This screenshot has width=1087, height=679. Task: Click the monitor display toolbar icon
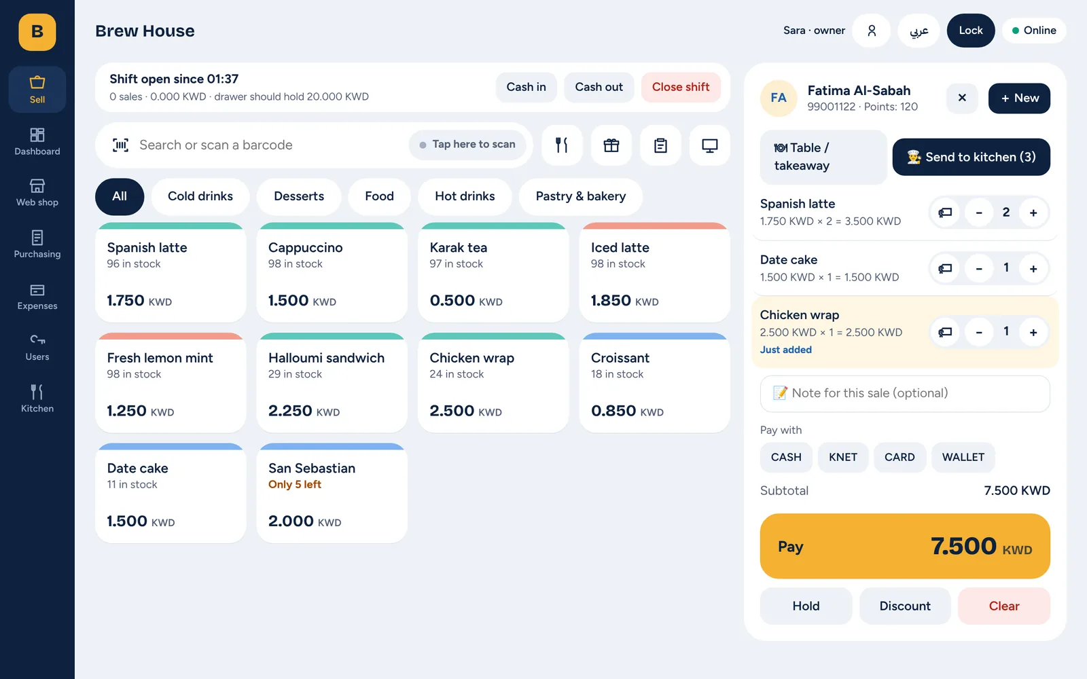pyautogui.click(x=710, y=145)
